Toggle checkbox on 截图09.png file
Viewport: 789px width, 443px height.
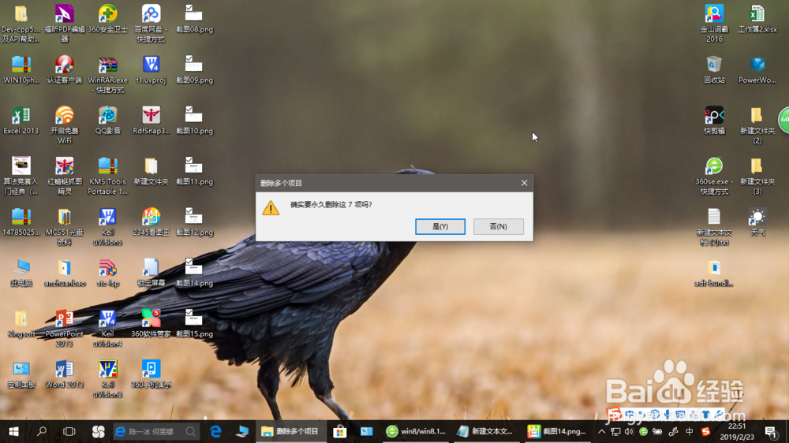[x=189, y=59]
